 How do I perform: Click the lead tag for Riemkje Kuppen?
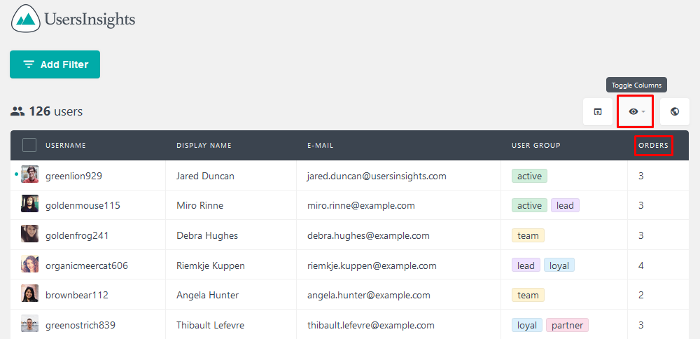[x=526, y=265]
